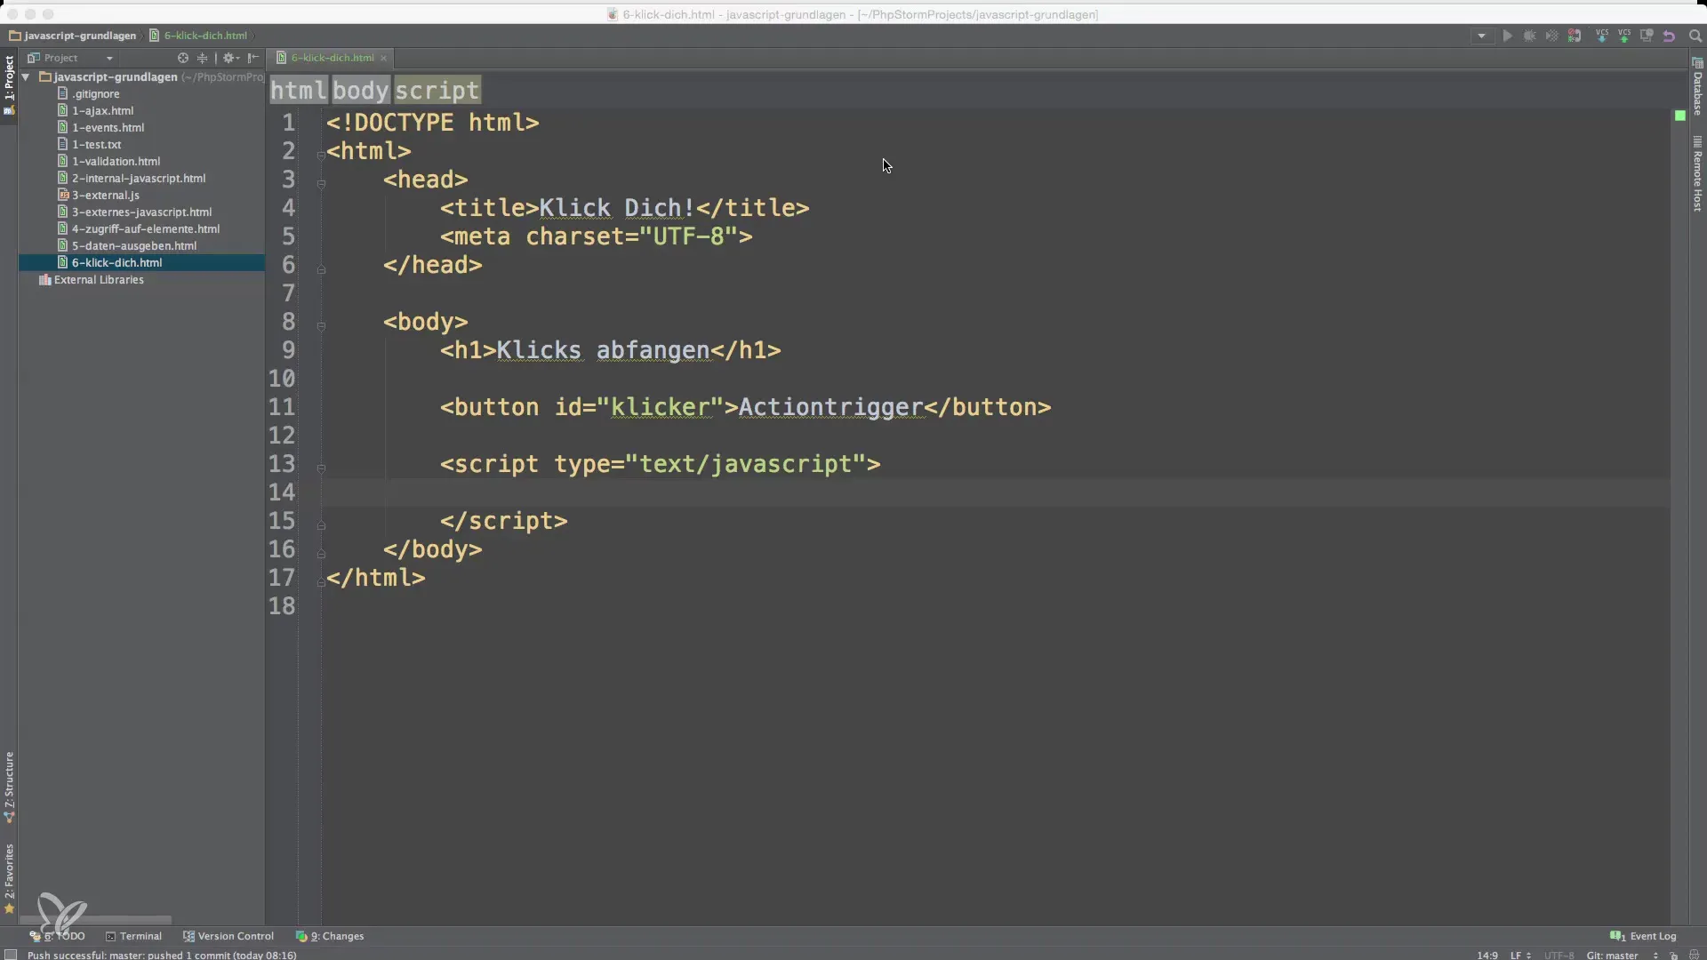Click the VCS commit changes icon

pyautogui.click(x=1623, y=36)
